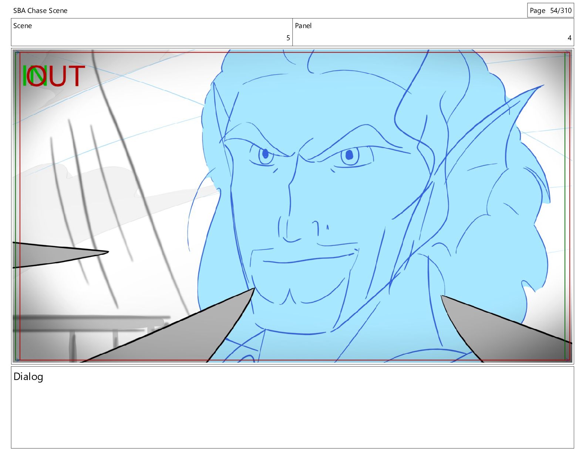Click the 'Page 54/310' page indicator

click(x=550, y=10)
